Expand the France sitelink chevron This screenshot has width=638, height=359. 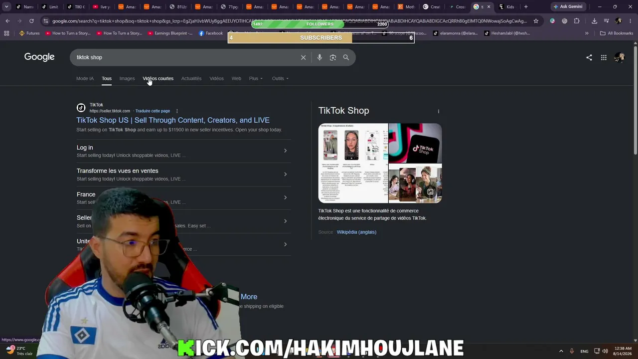[285, 197]
